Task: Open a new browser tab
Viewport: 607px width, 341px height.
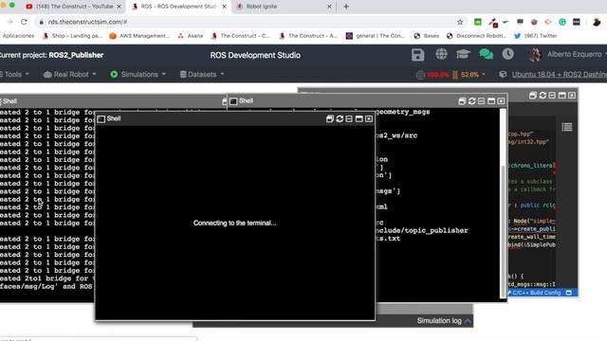Action: pos(346,7)
